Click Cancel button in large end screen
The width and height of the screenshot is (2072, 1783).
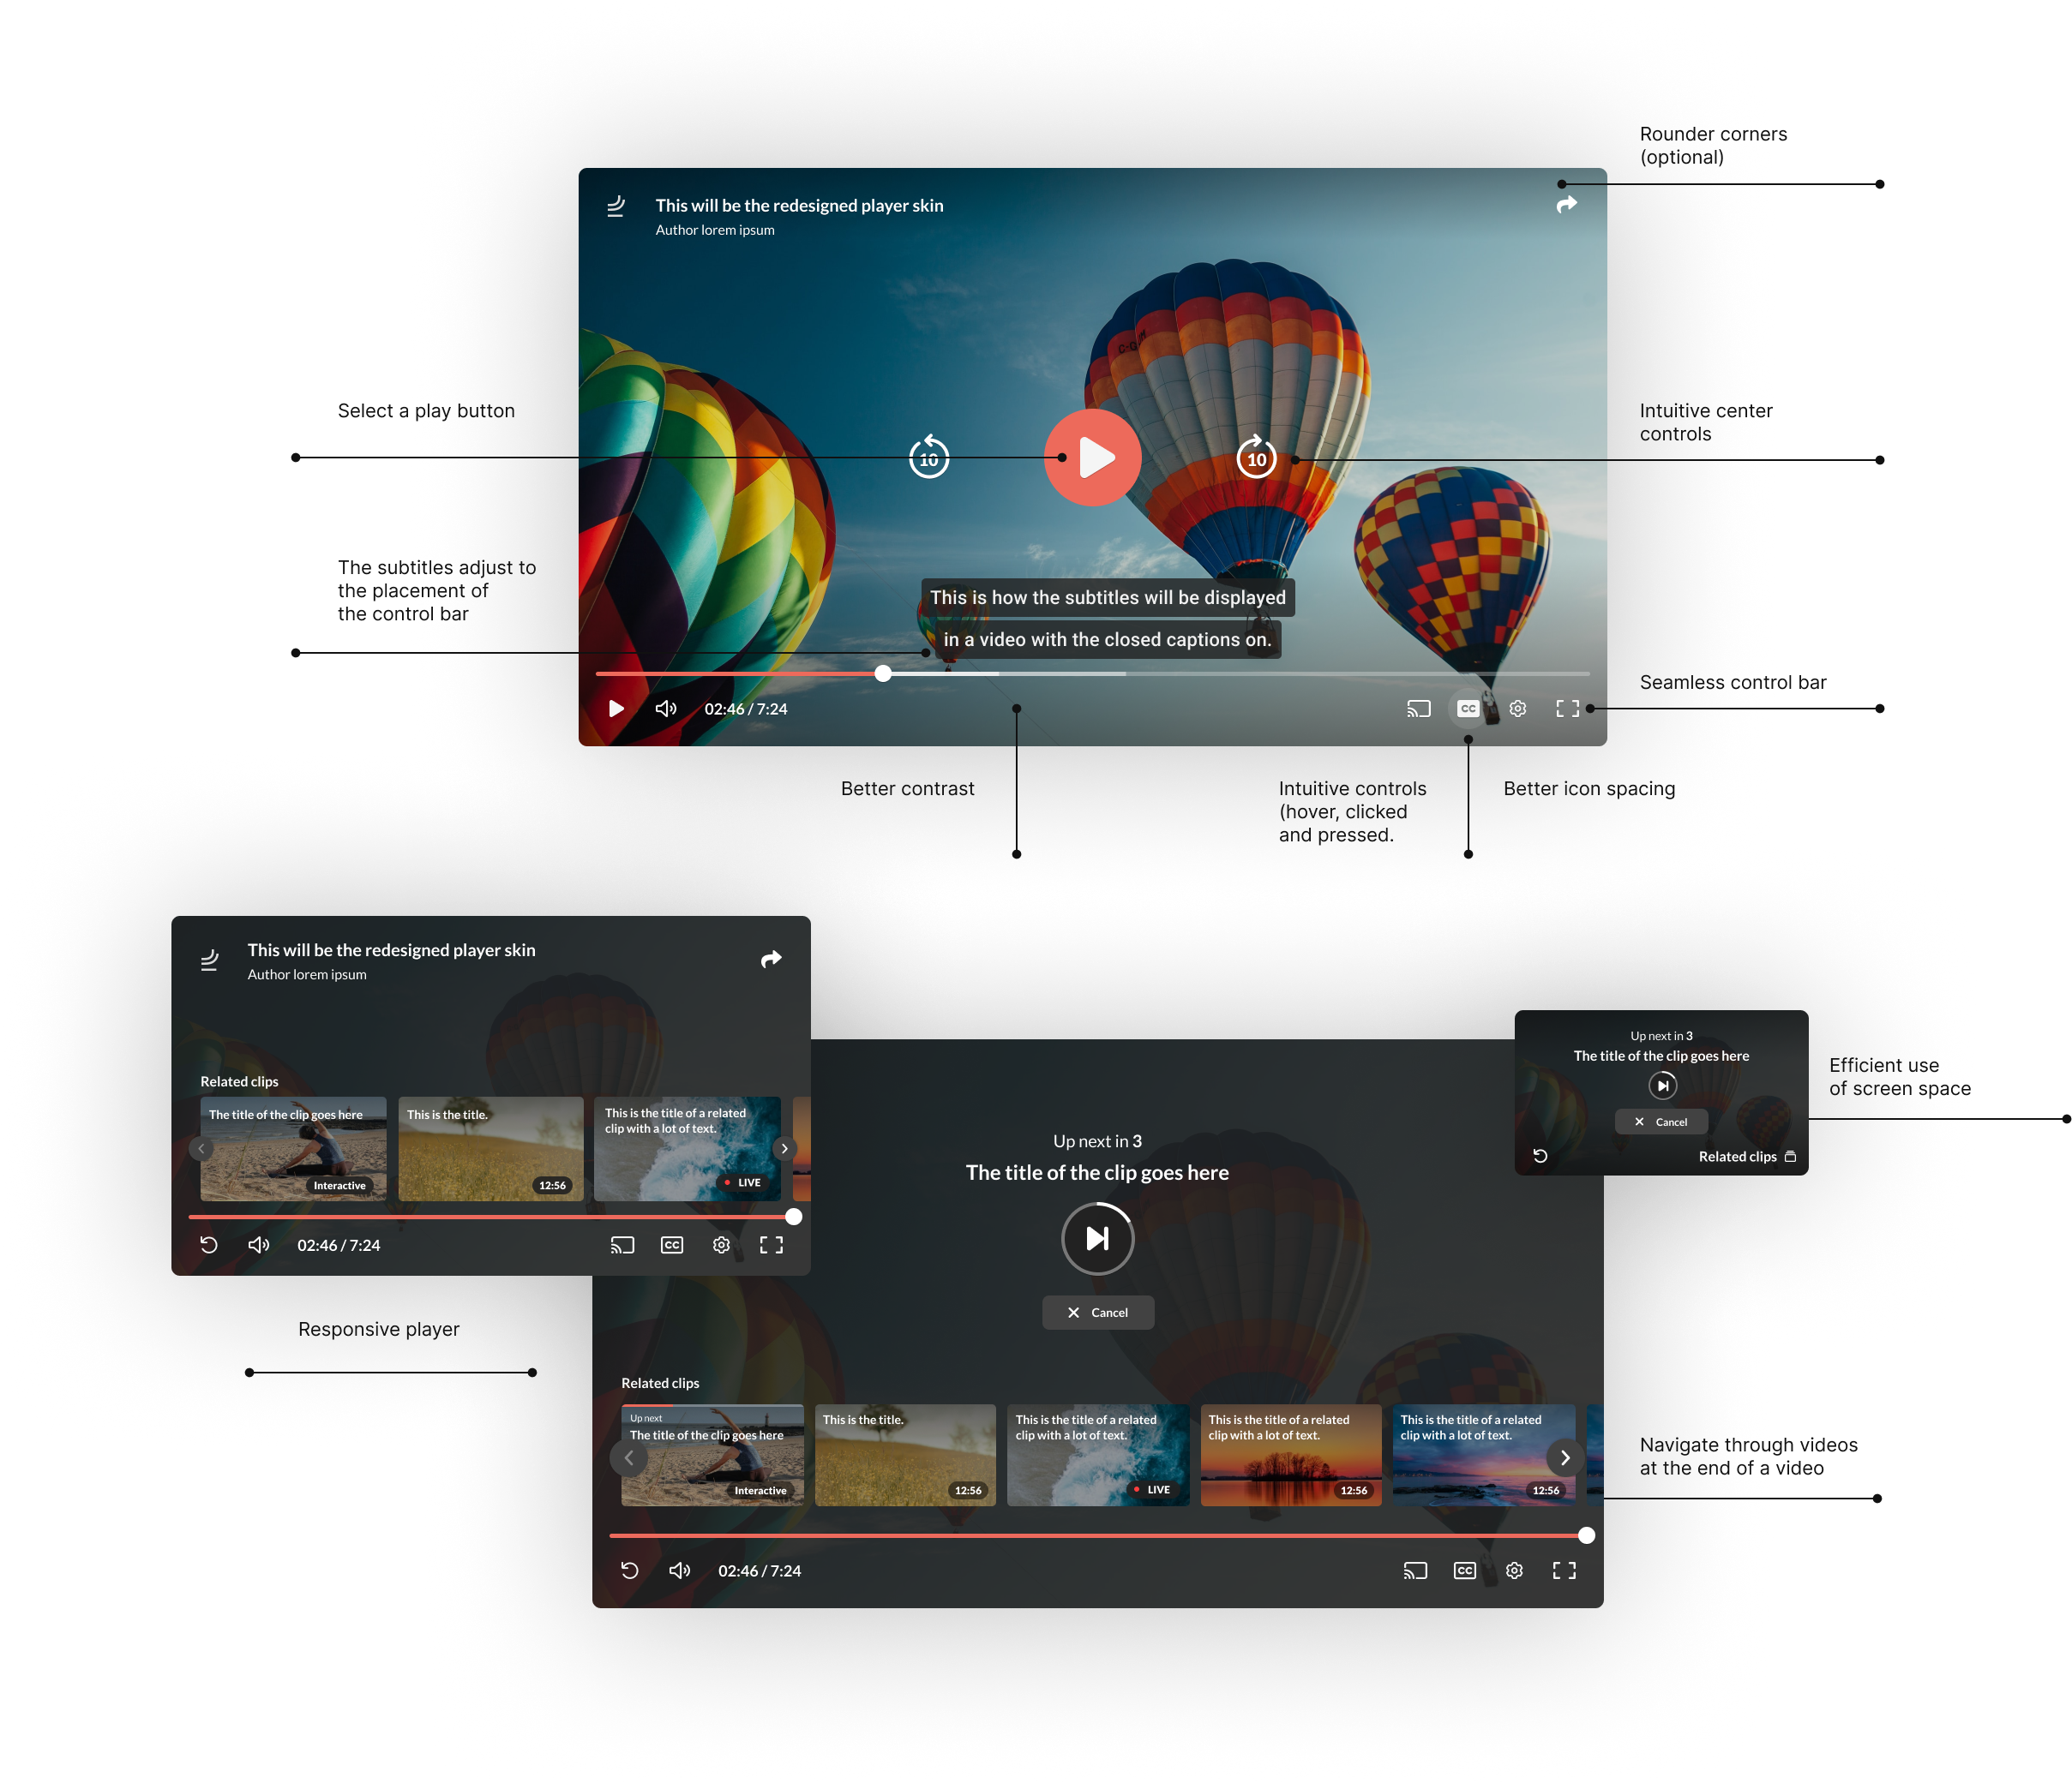1098,1313
